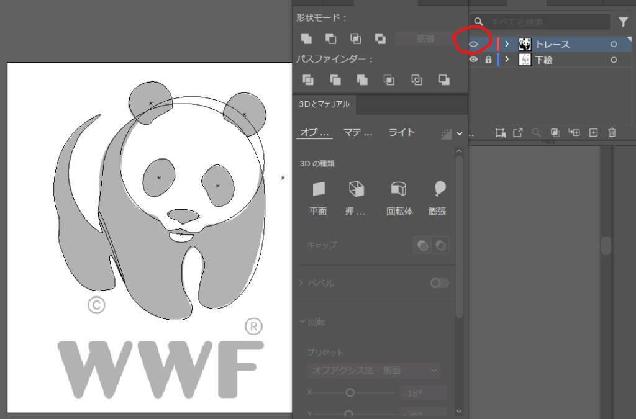The height and width of the screenshot is (419, 636).
Task: Click the Pathfinder Divide icon
Action: tap(308, 79)
